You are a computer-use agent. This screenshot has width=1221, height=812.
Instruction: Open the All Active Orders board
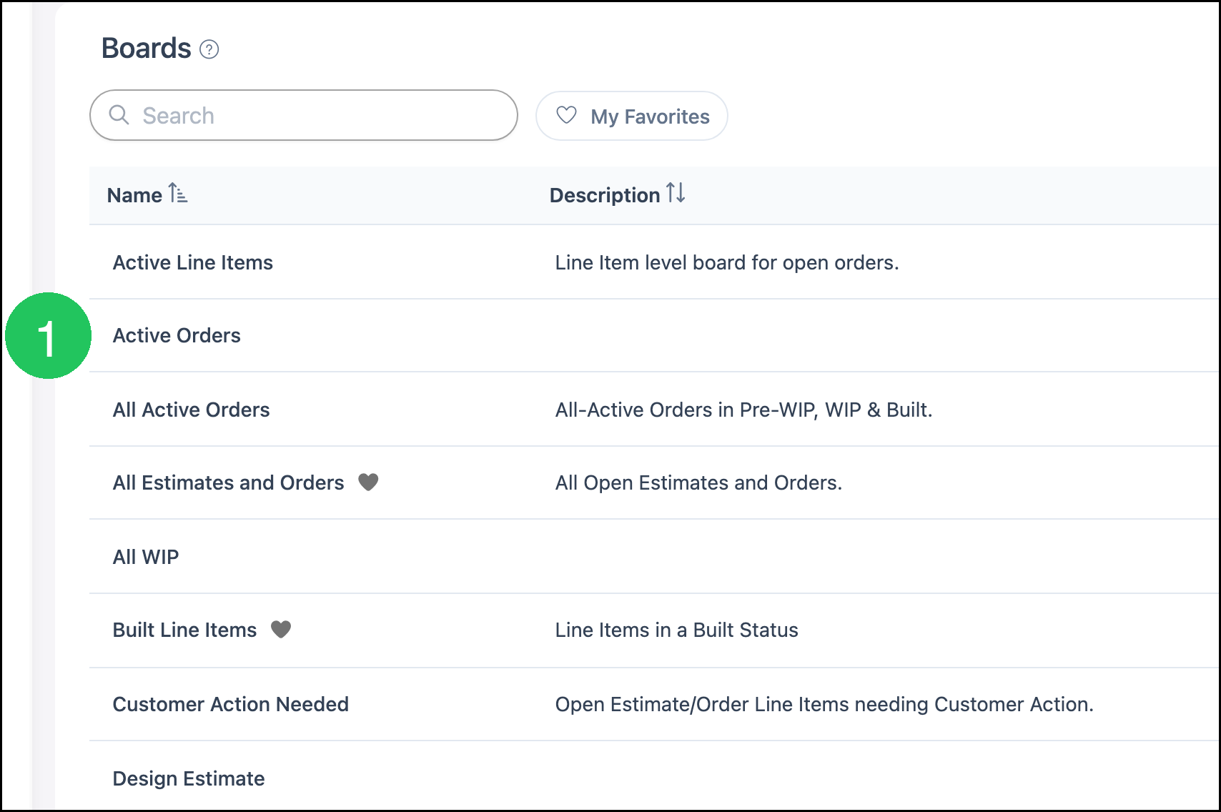tap(191, 410)
